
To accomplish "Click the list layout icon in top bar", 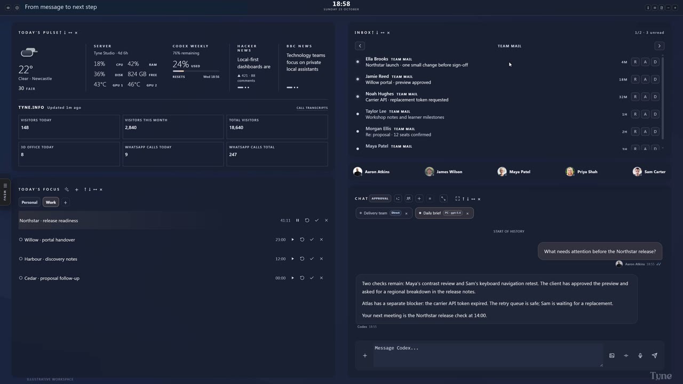I will (x=655, y=7).
